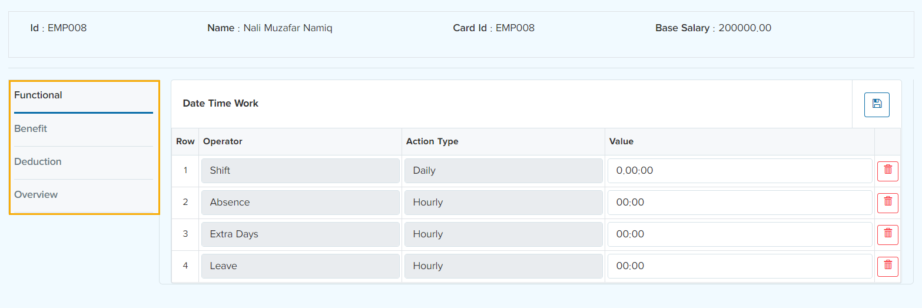Focus the Absence value input

tap(739, 203)
